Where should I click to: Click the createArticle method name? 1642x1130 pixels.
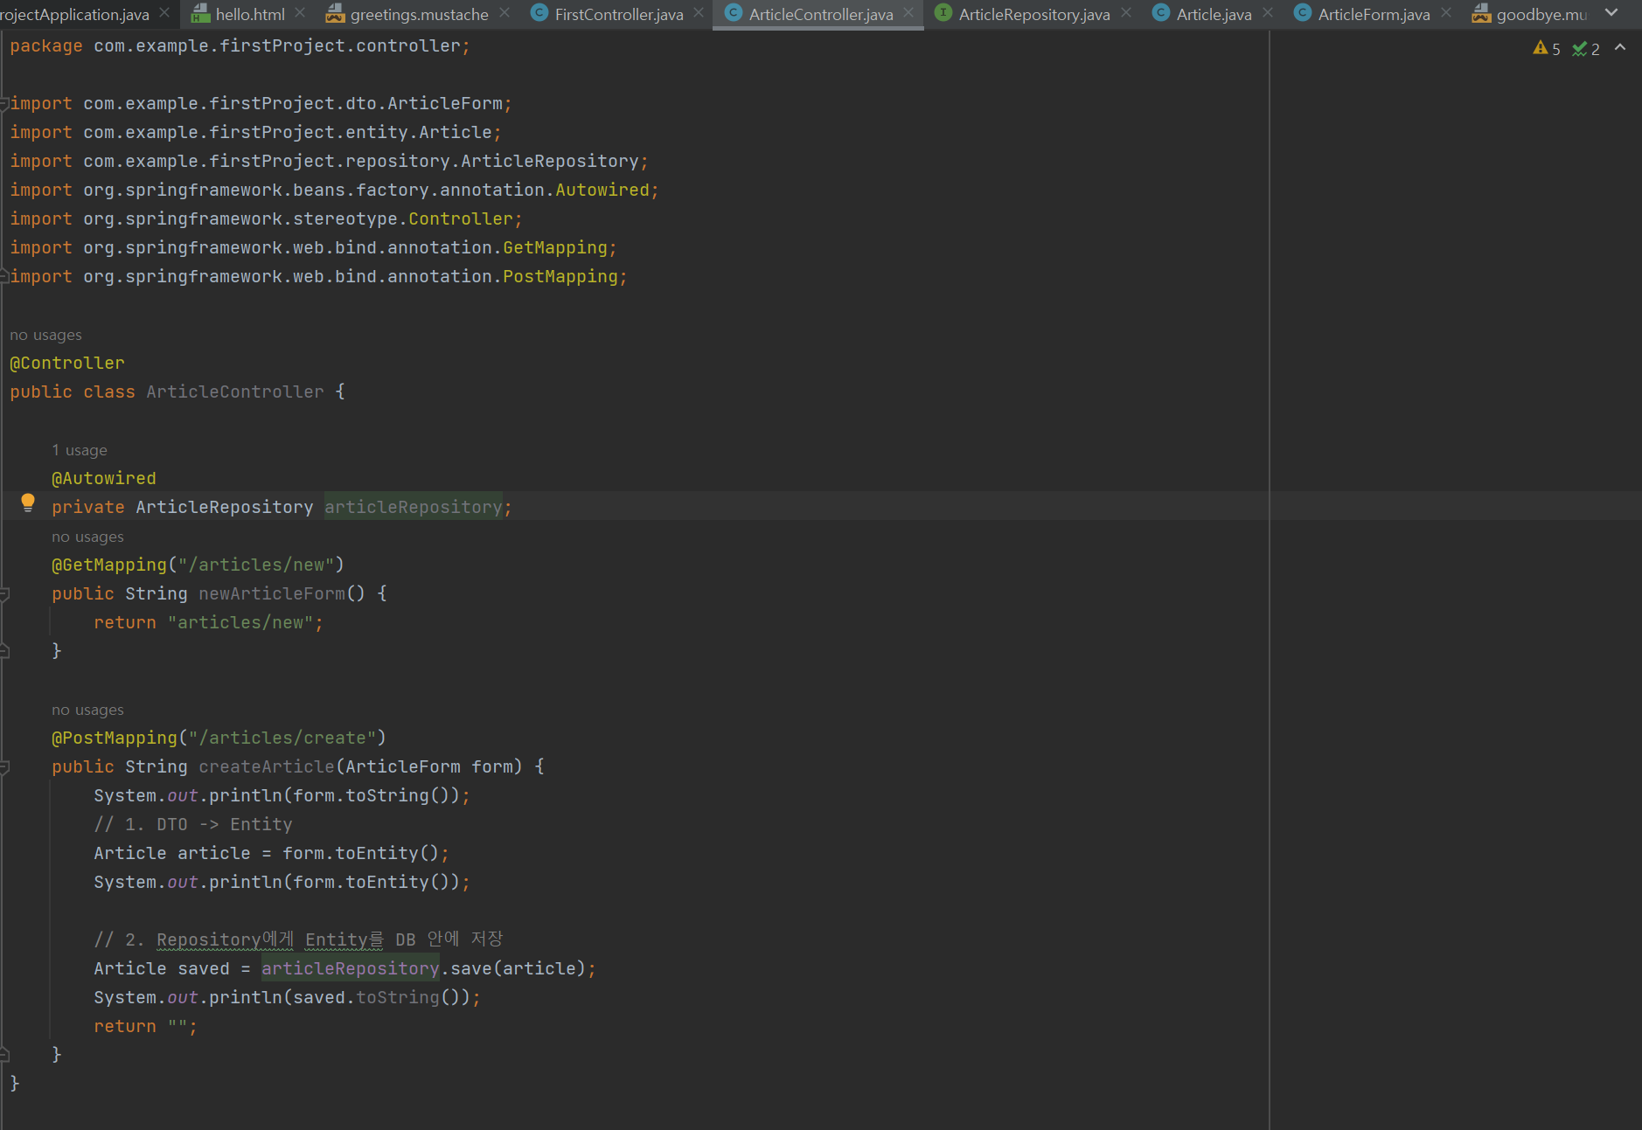click(267, 766)
